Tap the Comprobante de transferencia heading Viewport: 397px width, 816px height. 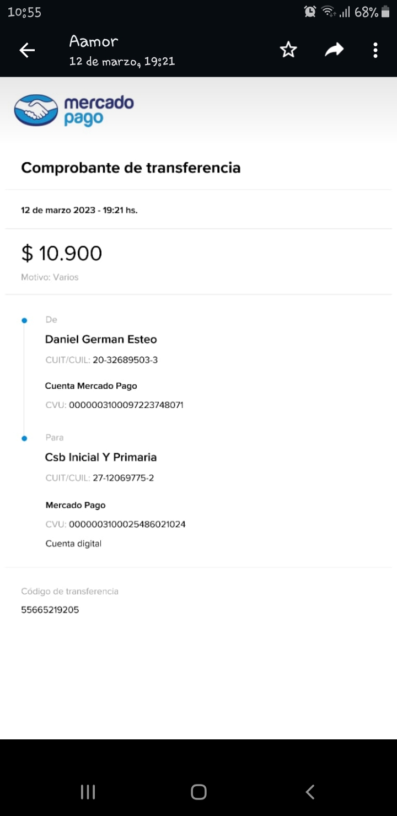coord(131,168)
